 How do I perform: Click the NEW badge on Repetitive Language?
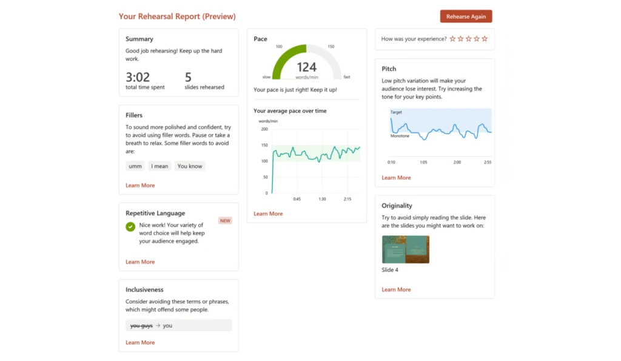pos(225,221)
